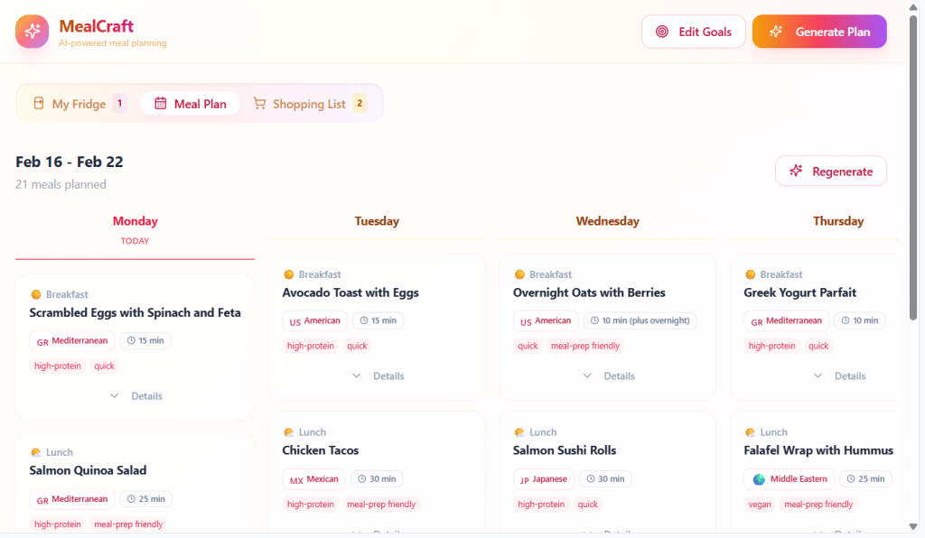Click the MealCraft sparkle logo icon

click(32, 32)
